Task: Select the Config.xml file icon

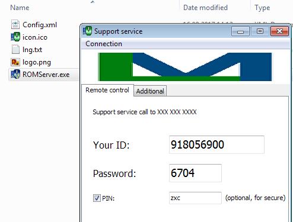Action: (15, 24)
